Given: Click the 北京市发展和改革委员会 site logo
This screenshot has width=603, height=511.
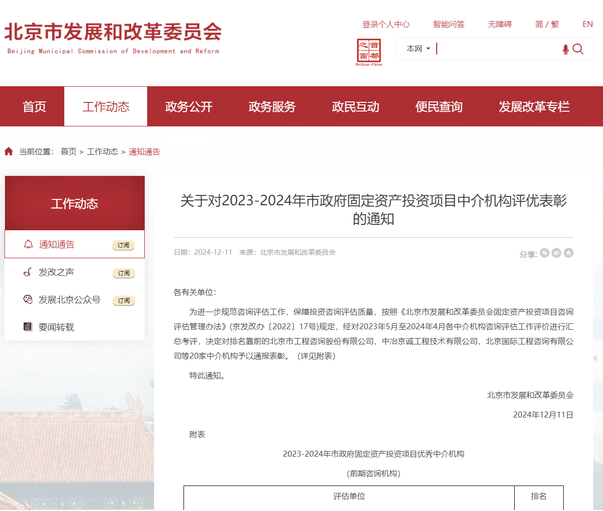Looking at the screenshot, I should pyautogui.click(x=113, y=38).
